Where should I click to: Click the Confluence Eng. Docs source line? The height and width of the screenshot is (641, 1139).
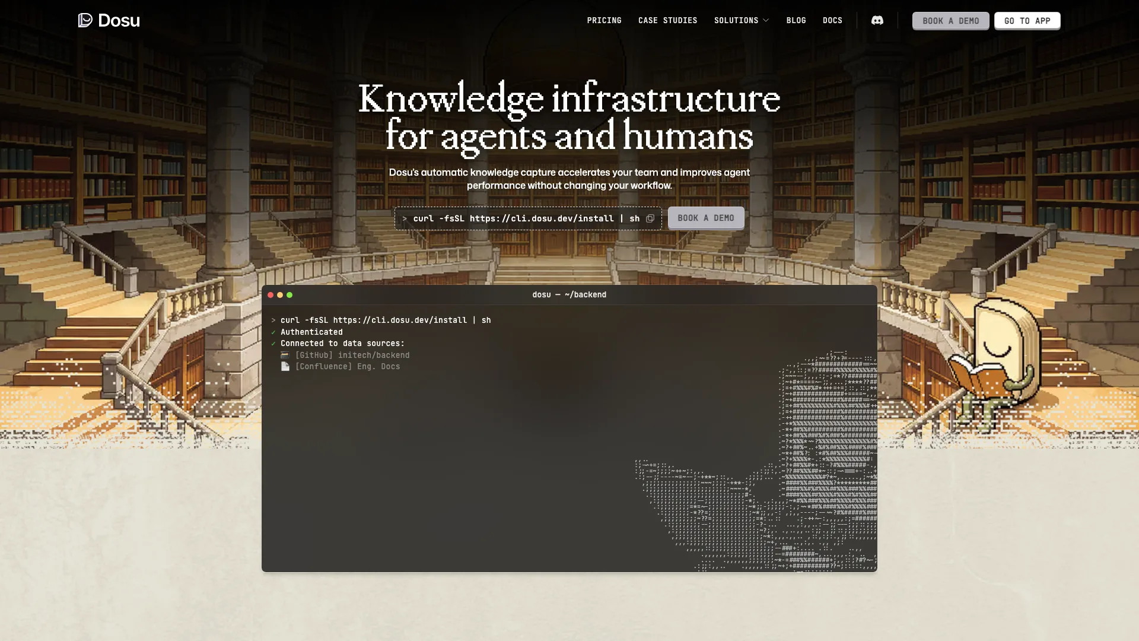[341, 366]
